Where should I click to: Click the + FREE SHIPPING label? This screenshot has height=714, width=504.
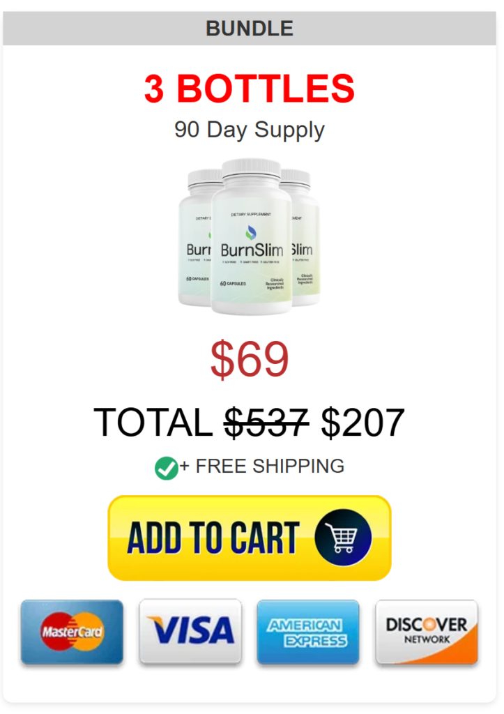pos(262,466)
